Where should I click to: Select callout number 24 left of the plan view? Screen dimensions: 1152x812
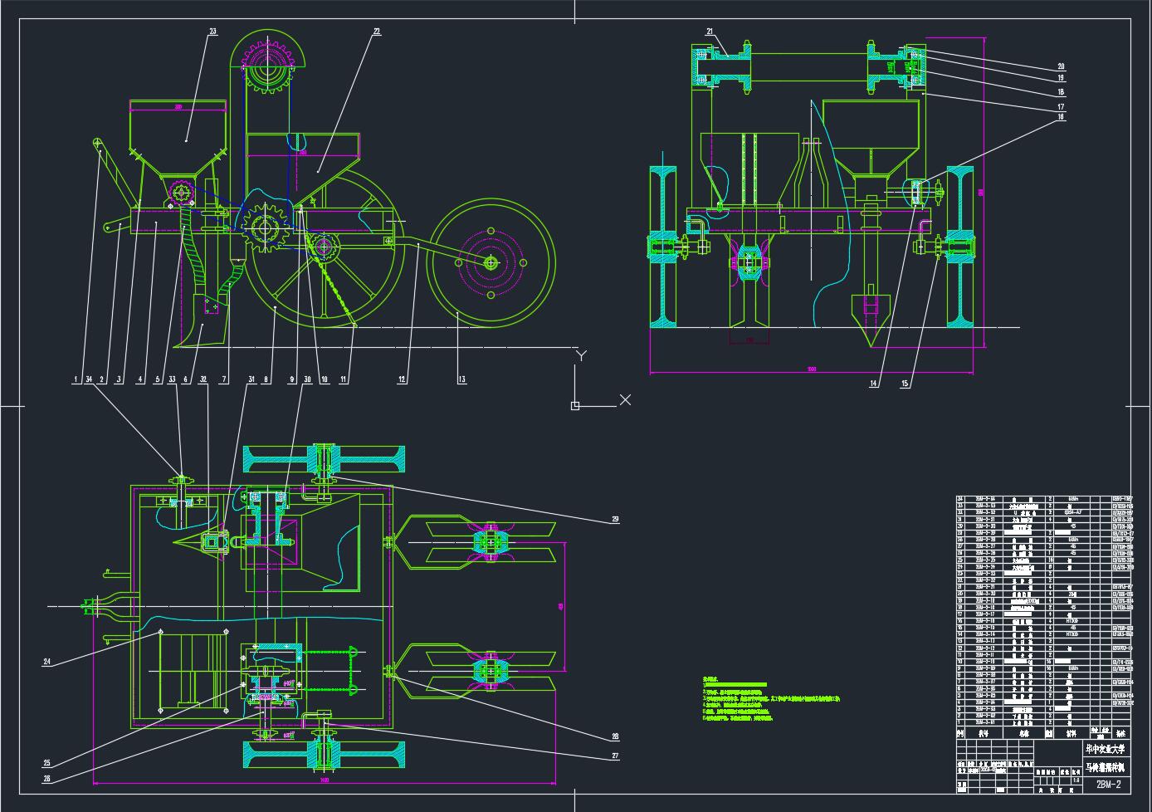(x=47, y=662)
